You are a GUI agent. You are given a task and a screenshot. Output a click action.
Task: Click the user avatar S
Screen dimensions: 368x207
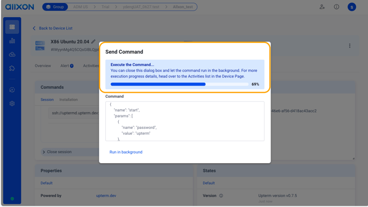point(351,7)
